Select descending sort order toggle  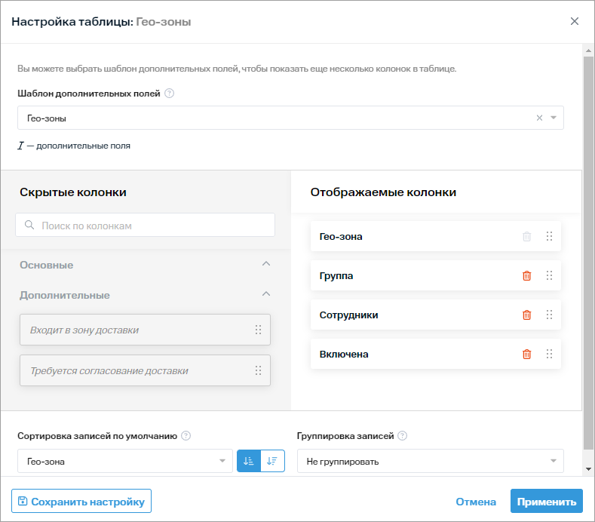[272, 461]
